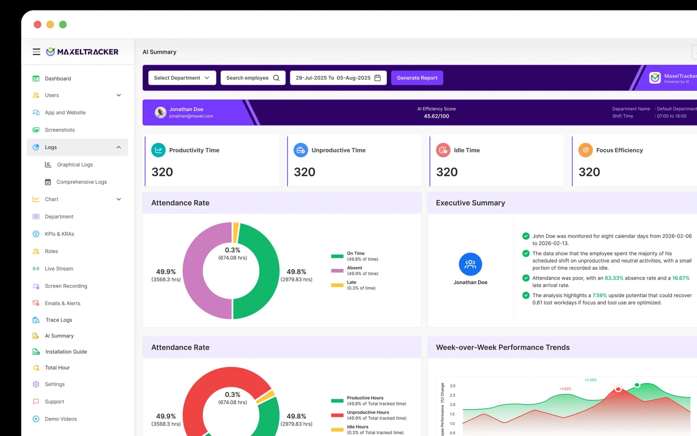
Task: Click the AI Summary sidebar icon
Action: click(x=36, y=336)
